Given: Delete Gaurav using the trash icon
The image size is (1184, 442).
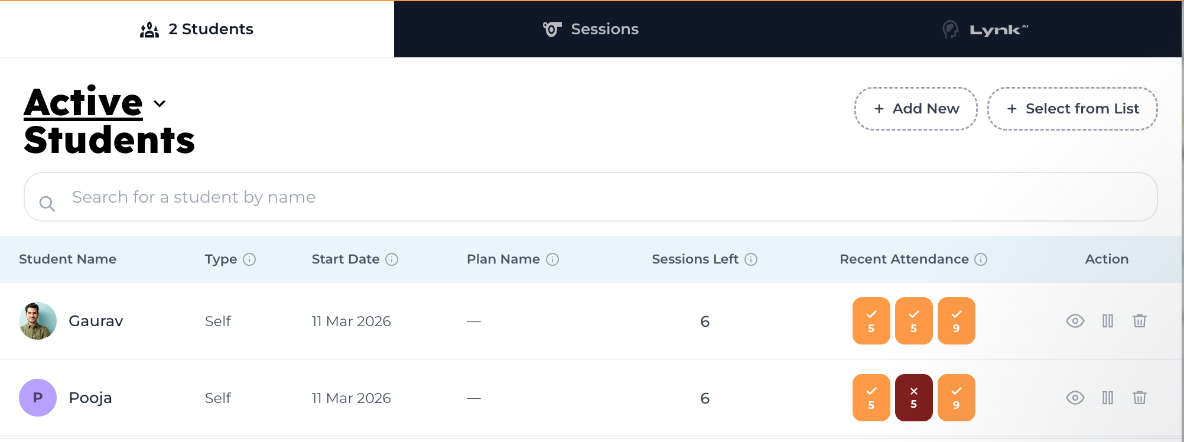Looking at the screenshot, I should (1140, 321).
